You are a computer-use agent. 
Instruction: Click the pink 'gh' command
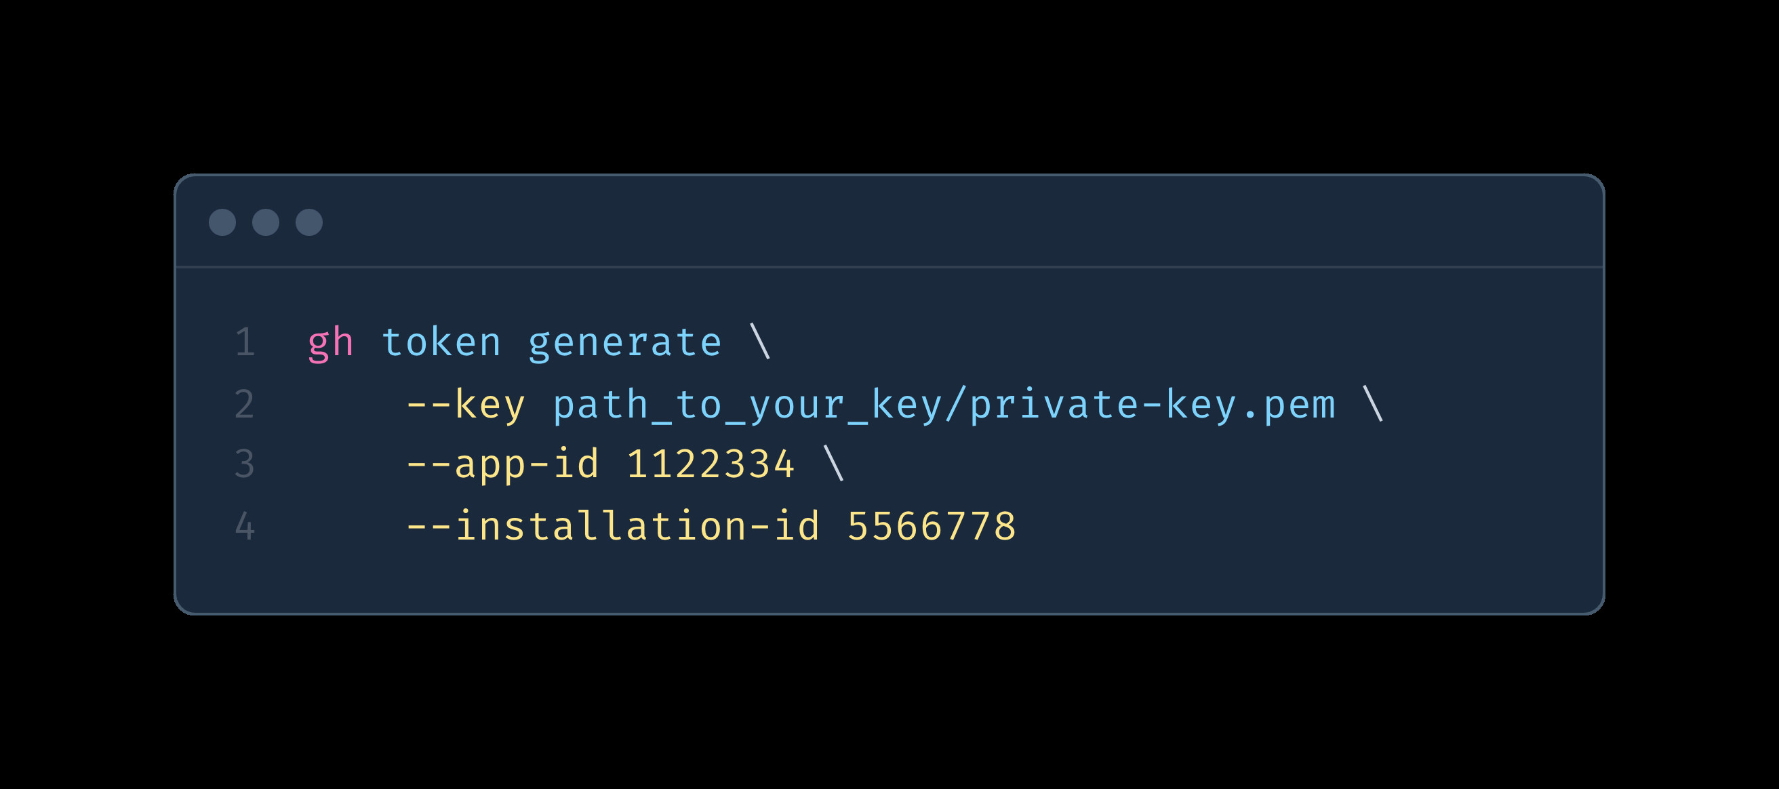[x=331, y=343]
